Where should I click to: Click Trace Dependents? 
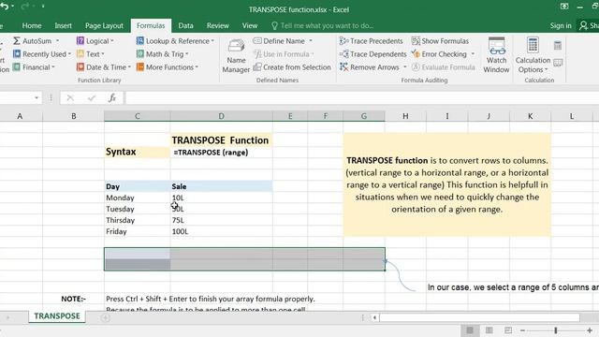pyautogui.click(x=373, y=54)
